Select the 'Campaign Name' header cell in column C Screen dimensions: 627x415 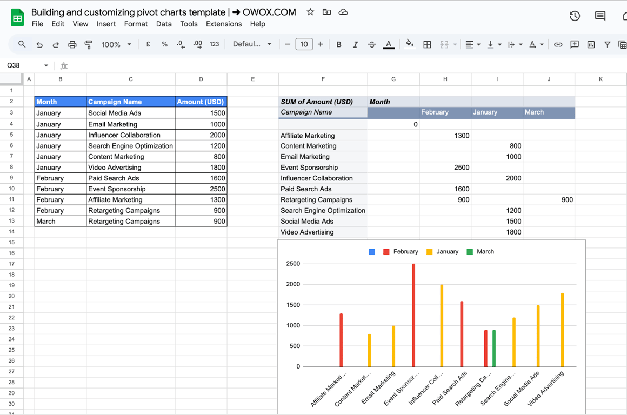pos(131,102)
